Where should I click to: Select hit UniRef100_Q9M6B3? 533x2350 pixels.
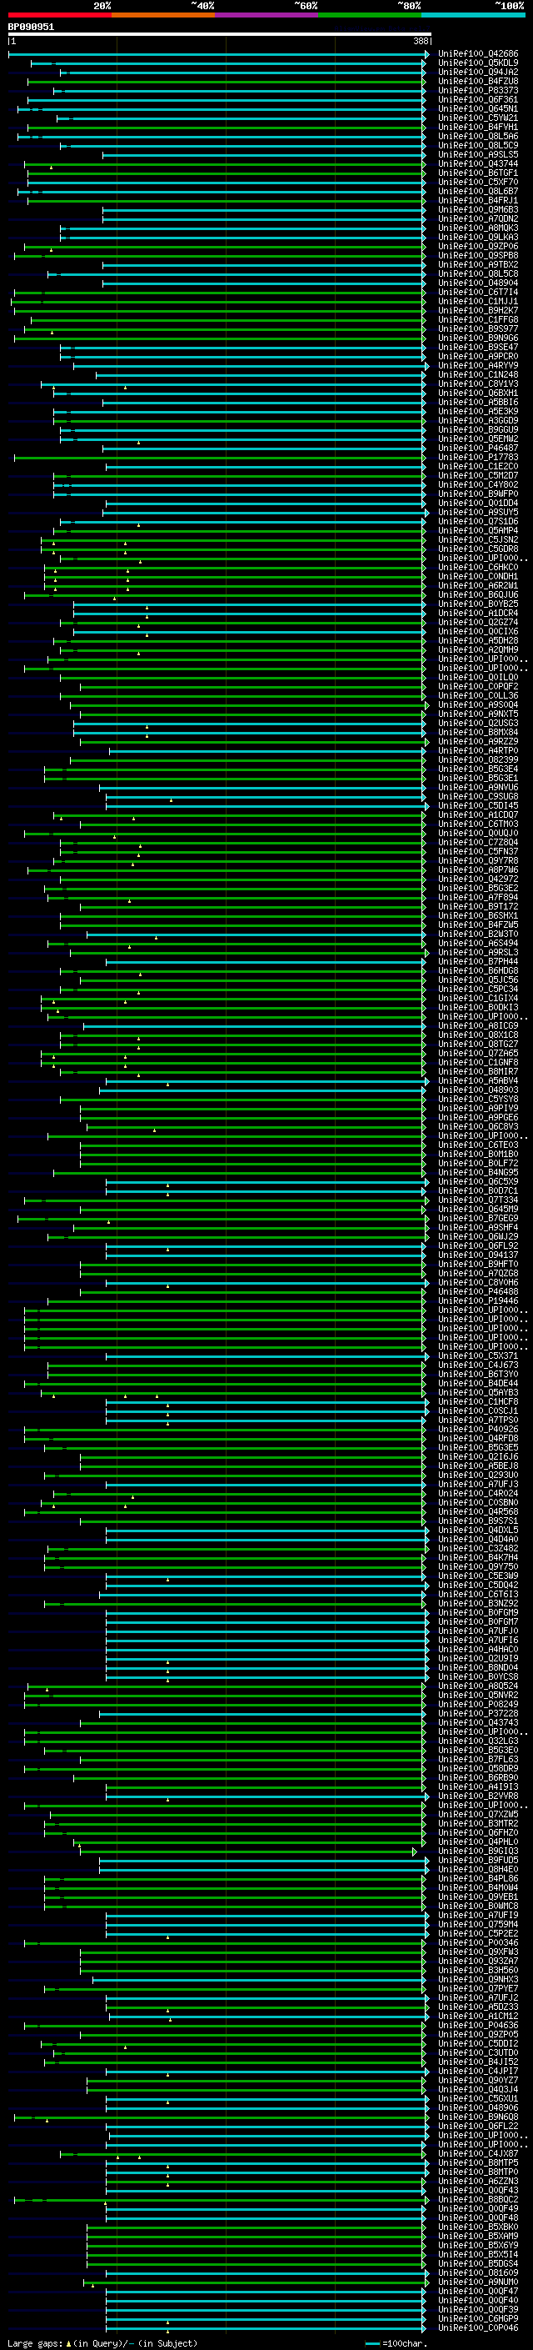(478, 210)
